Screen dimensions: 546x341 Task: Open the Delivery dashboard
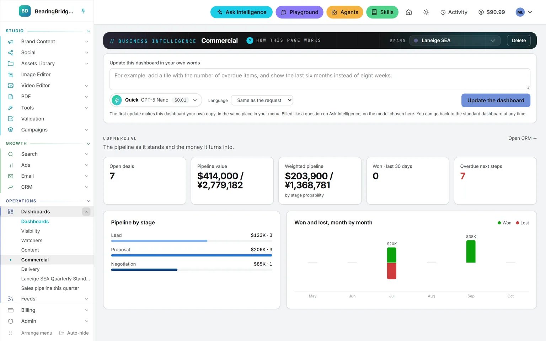(30, 269)
